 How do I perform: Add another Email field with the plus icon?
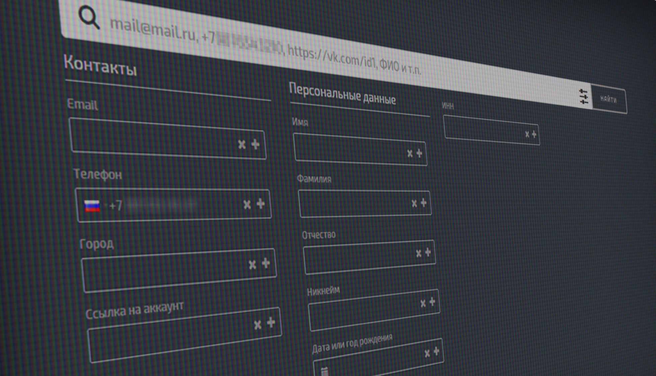click(255, 144)
